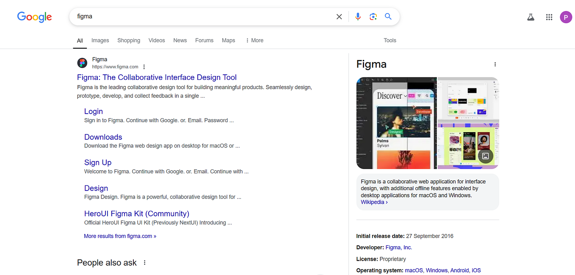575x275 pixels.
Task: Click inside the search input field
Action: pos(191,16)
